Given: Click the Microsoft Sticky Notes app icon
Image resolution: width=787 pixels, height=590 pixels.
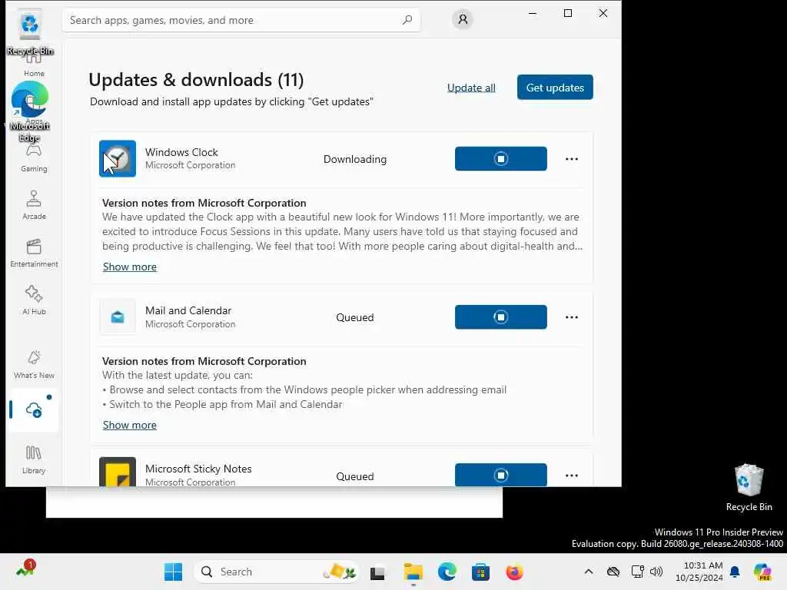Looking at the screenshot, I should [118, 472].
